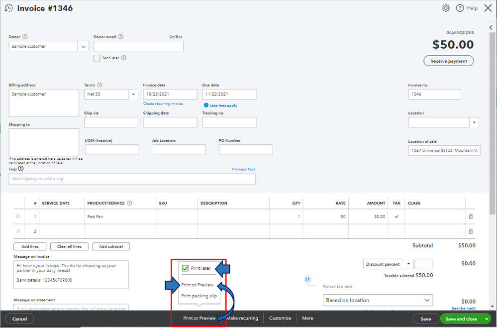Open the Discount percent dropdown
Image resolution: width=497 pixels, height=328 pixels.
click(408, 264)
